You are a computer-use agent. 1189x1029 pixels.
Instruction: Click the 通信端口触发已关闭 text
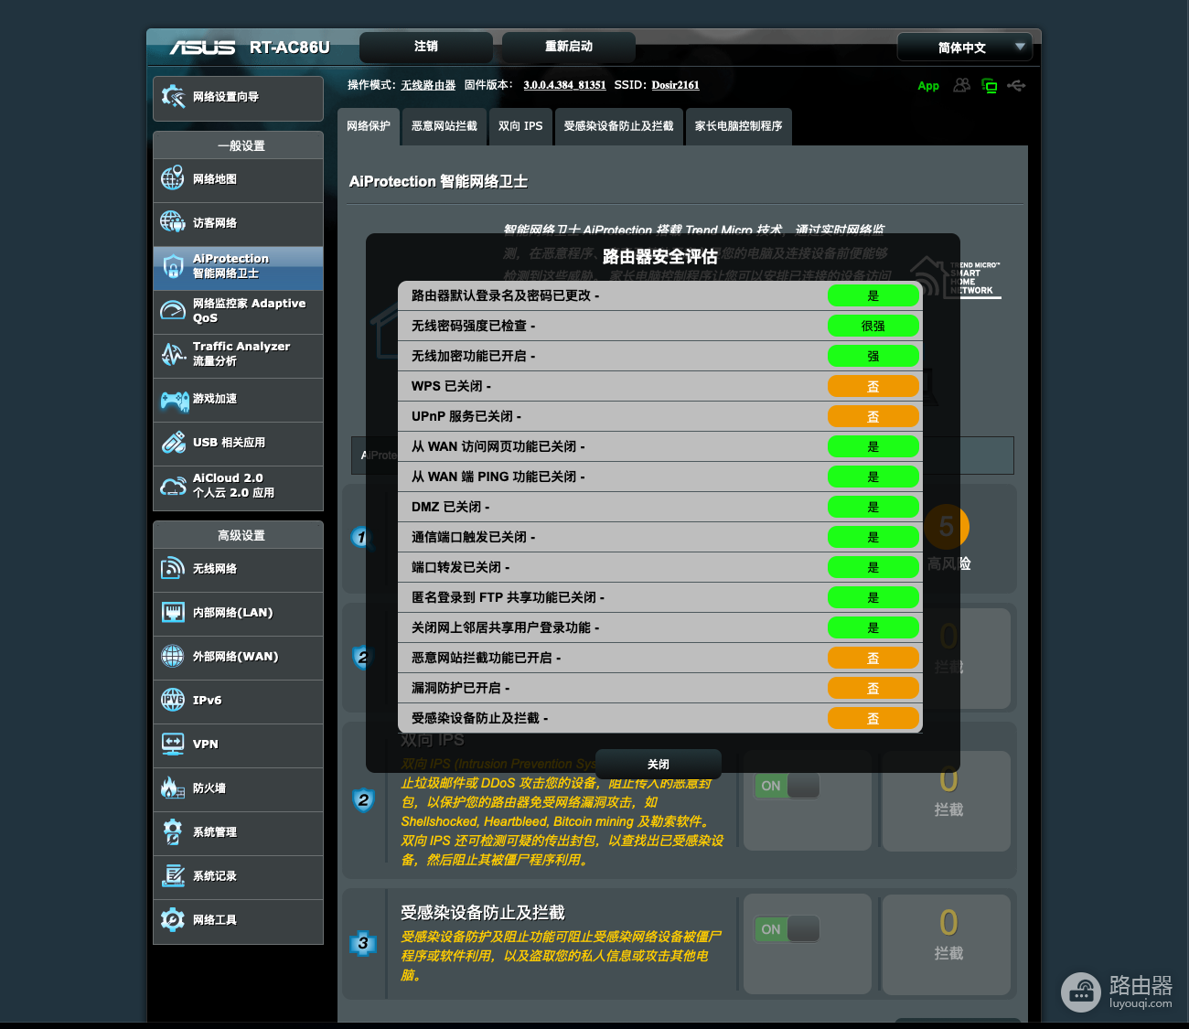click(474, 537)
